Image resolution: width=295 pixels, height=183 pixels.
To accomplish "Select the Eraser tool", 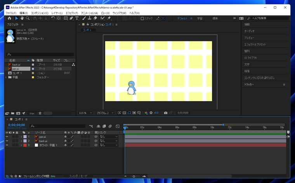I will (95, 18).
